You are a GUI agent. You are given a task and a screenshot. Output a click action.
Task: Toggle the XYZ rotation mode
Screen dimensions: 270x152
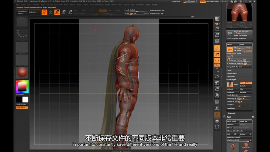point(217,65)
